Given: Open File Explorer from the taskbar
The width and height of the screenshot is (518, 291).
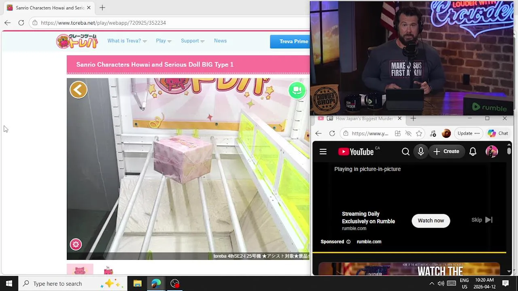Looking at the screenshot, I should 138,283.
